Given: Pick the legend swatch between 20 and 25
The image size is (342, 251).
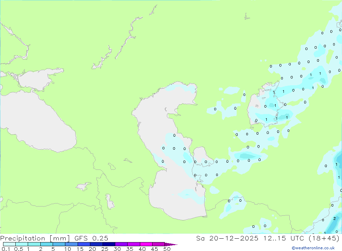Looking at the screenshot, I should (x=96, y=244).
